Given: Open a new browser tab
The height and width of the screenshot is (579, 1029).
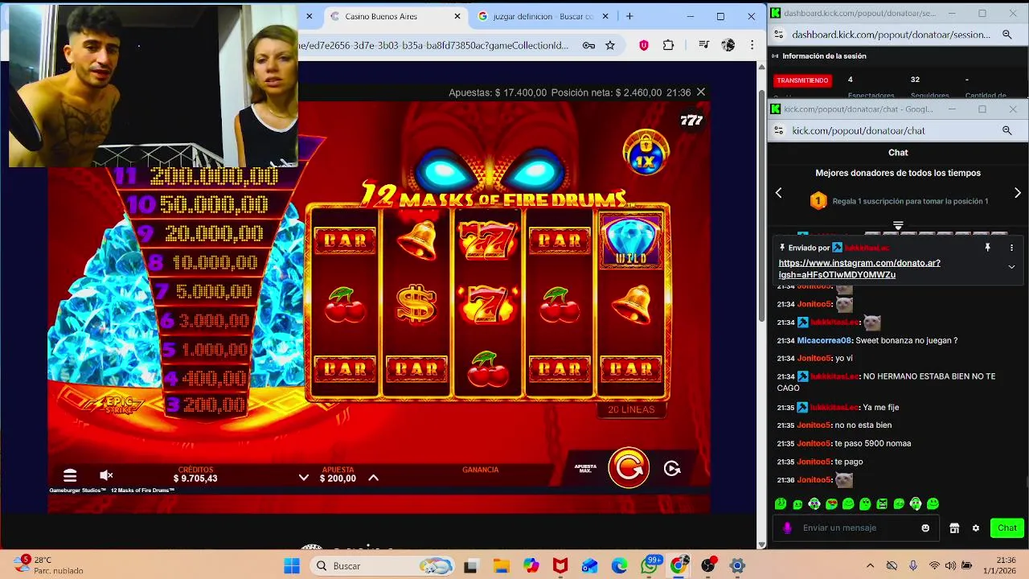Looking at the screenshot, I should [x=629, y=16].
